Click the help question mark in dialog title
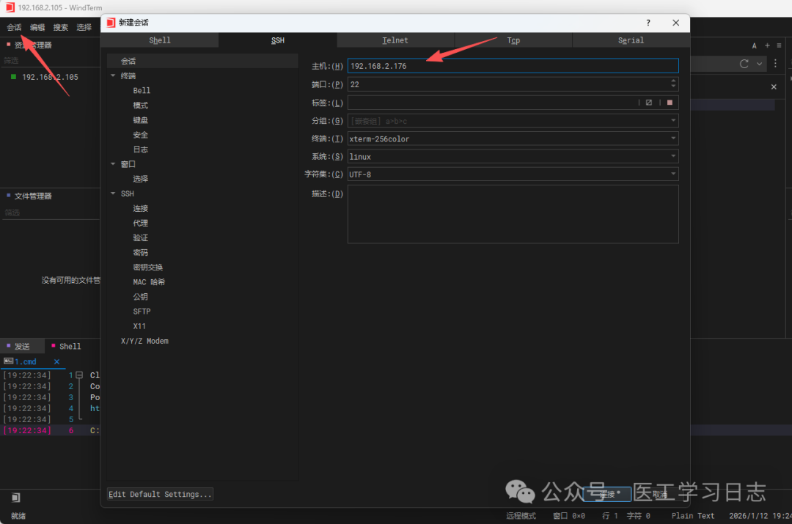The height and width of the screenshot is (524, 792). 648,23
